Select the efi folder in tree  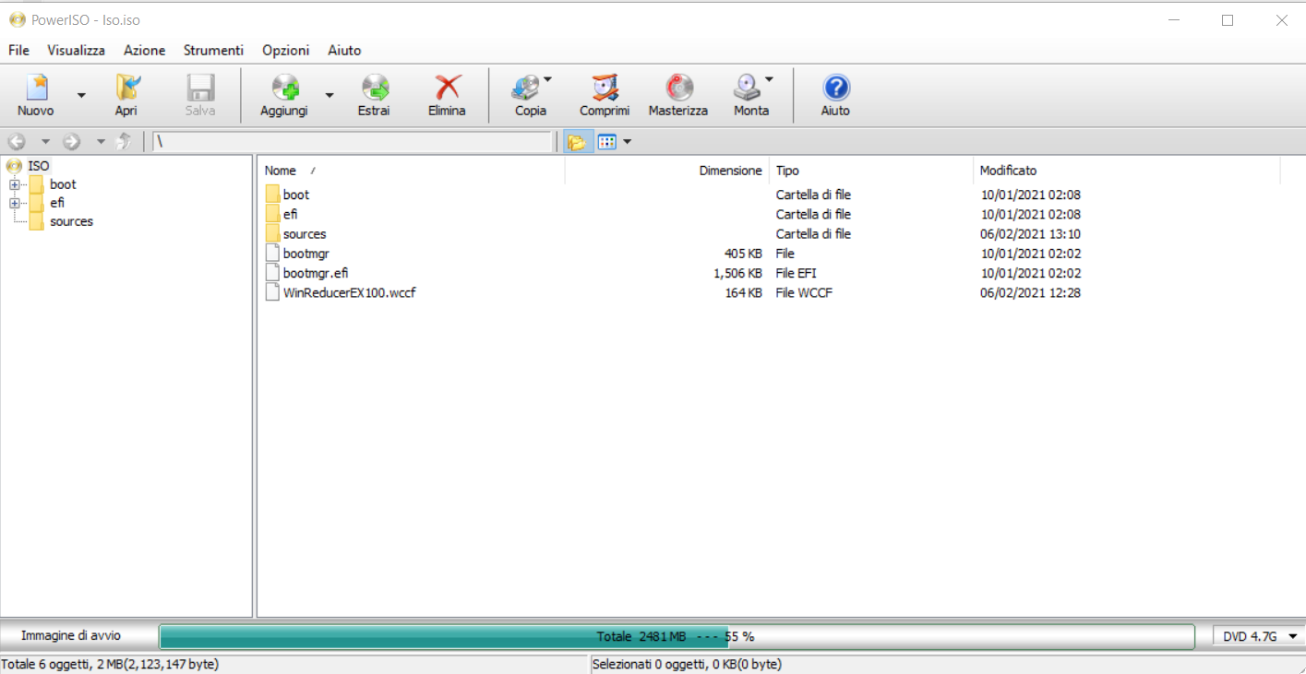pos(57,203)
